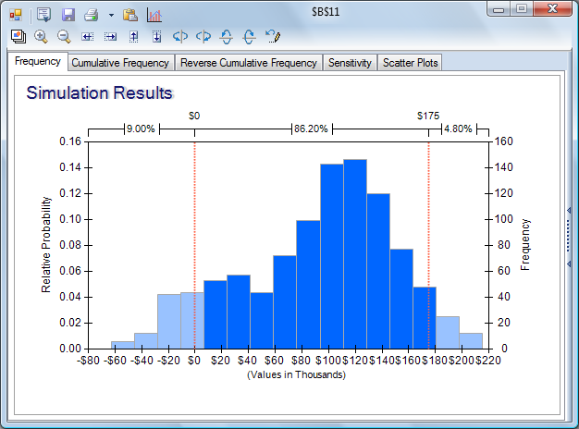
Task: Open the print options dropdown arrow
Action: [110, 16]
